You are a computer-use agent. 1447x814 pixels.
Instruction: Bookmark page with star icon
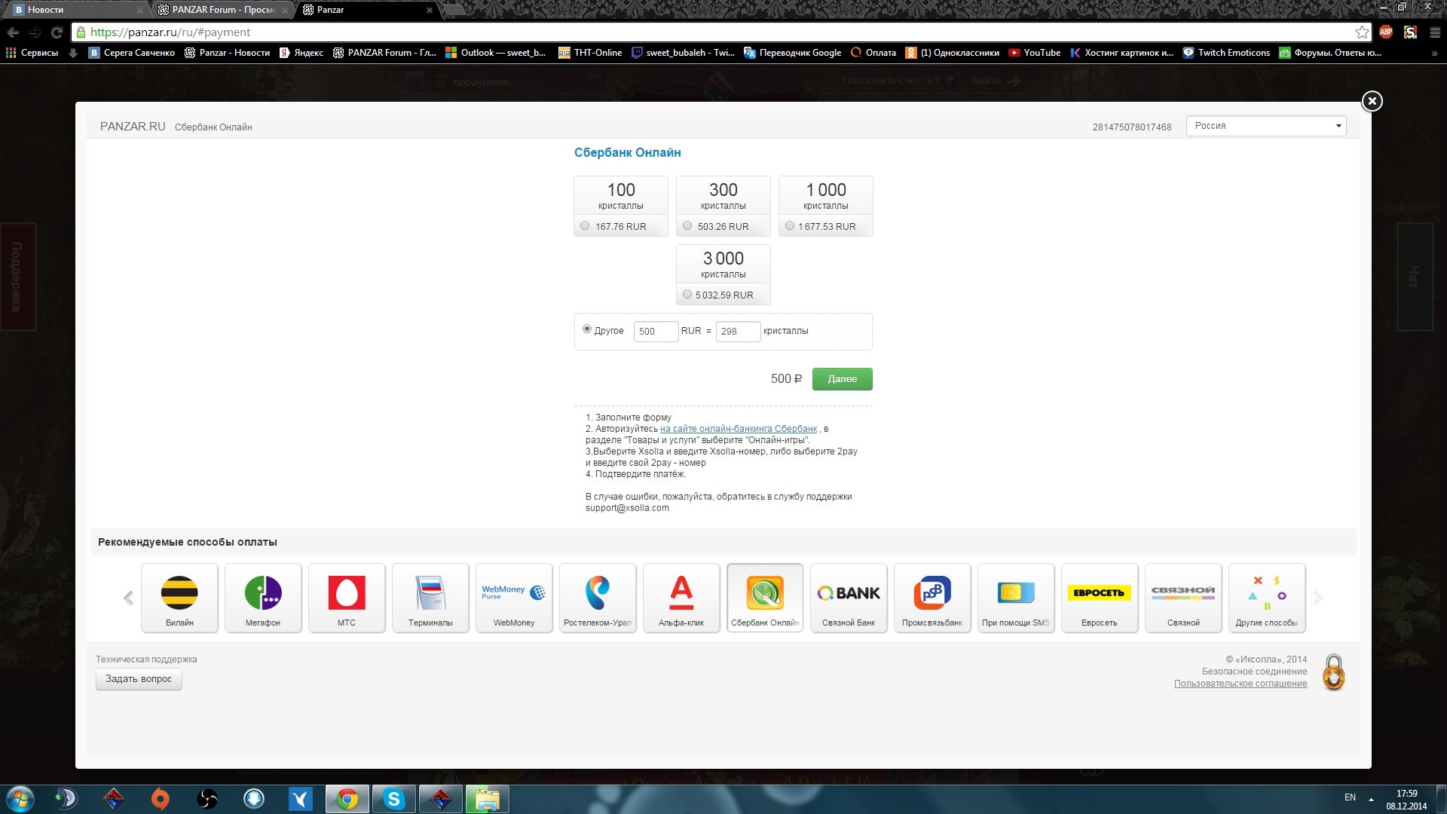click(x=1362, y=32)
